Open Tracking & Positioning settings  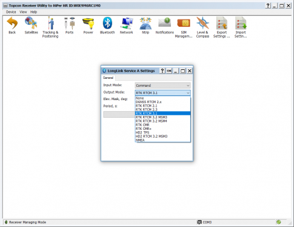pyautogui.click(x=50, y=27)
